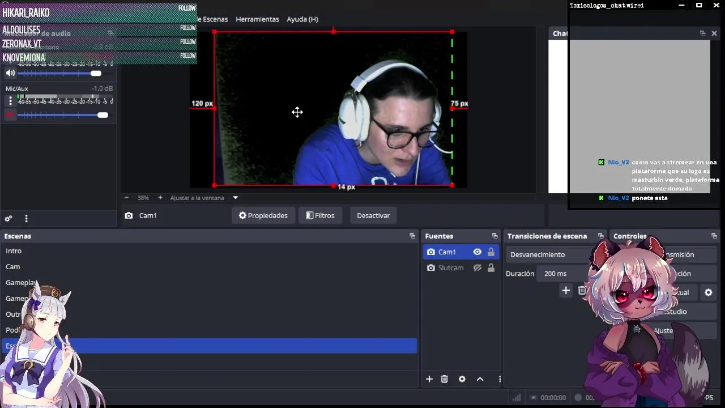
Task: Open advanced audio properties gears icon
Action: [8, 219]
